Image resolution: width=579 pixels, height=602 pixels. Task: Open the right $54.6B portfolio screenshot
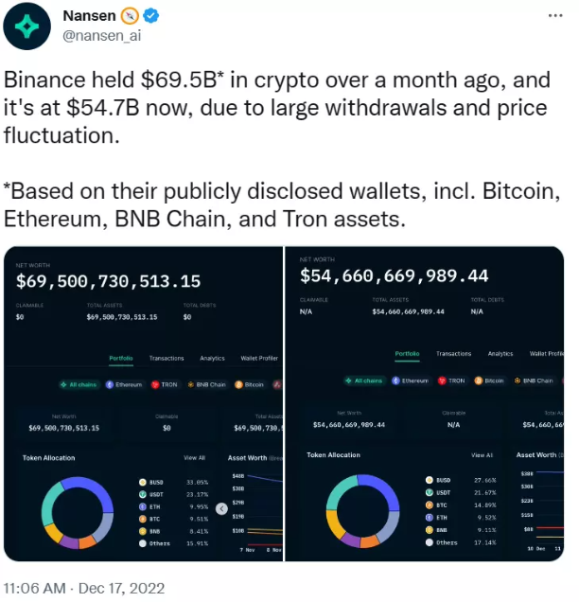425,403
